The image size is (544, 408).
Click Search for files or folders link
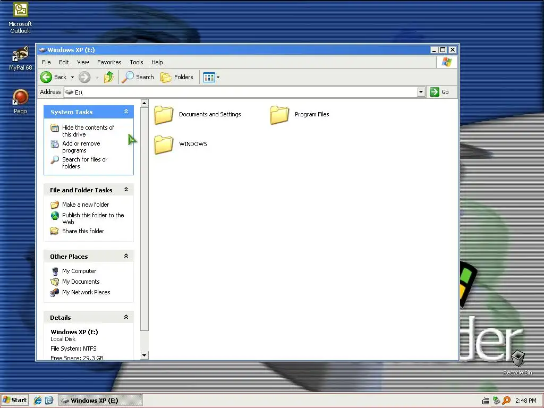point(84,163)
